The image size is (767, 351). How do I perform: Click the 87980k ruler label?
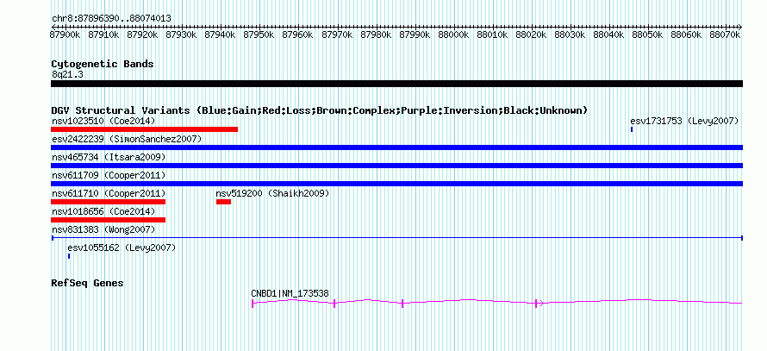(376, 35)
